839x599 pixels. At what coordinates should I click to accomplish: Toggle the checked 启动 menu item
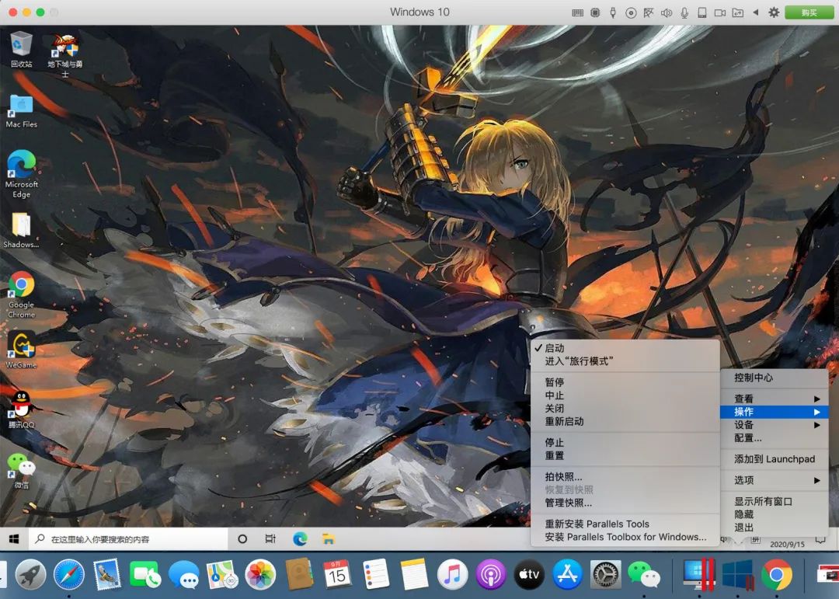click(x=625, y=348)
